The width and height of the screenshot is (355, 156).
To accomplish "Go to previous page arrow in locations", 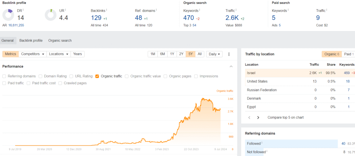I will coord(249,117).
